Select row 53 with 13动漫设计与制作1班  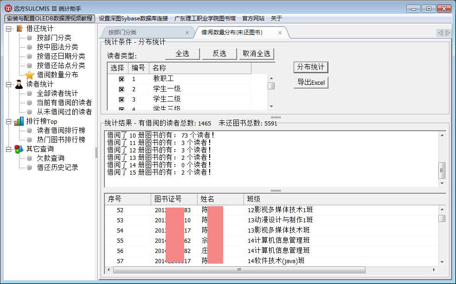point(271,220)
